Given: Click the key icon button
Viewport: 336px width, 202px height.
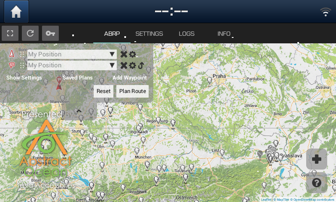Looking at the screenshot, I should click(x=50, y=33).
